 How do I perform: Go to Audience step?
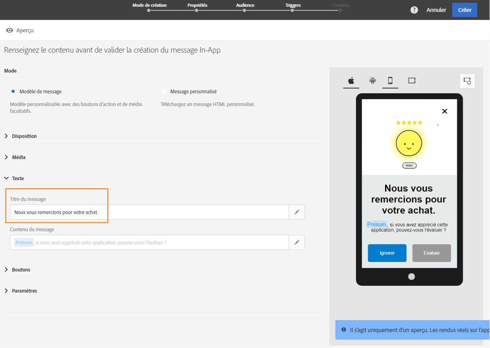pos(245,6)
